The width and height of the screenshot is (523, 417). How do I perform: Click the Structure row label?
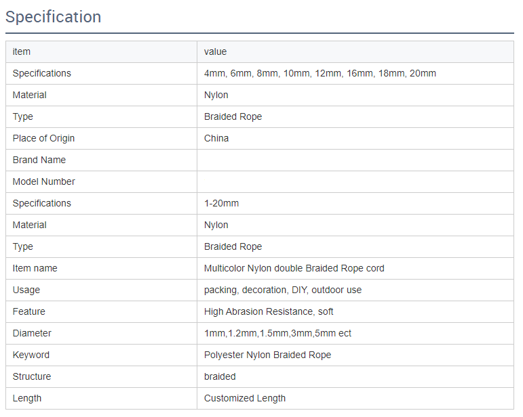click(x=32, y=376)
